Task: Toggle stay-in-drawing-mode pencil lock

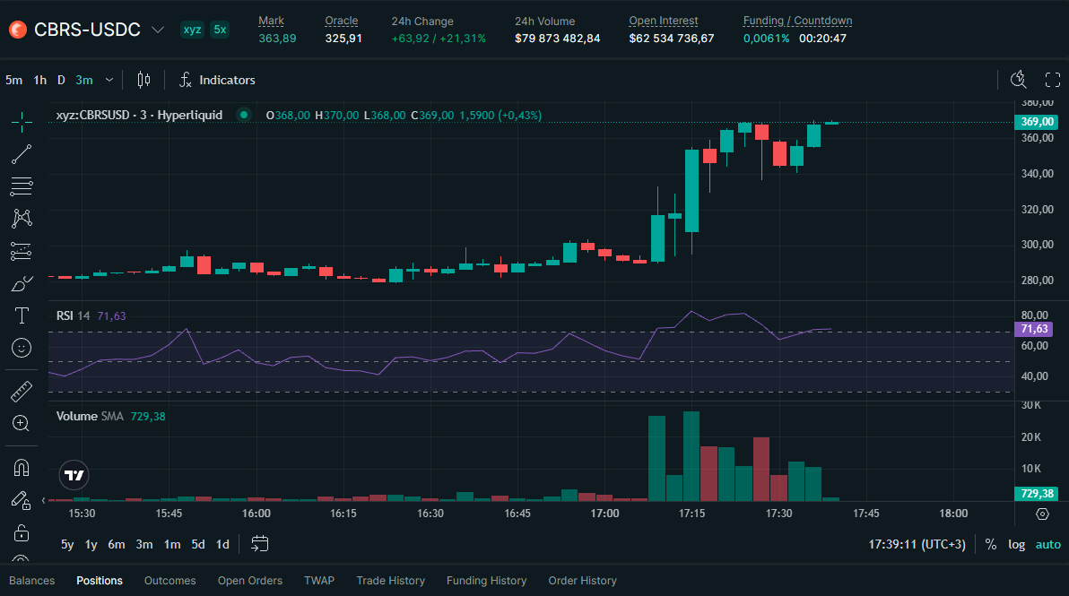Action: (22, 501)
